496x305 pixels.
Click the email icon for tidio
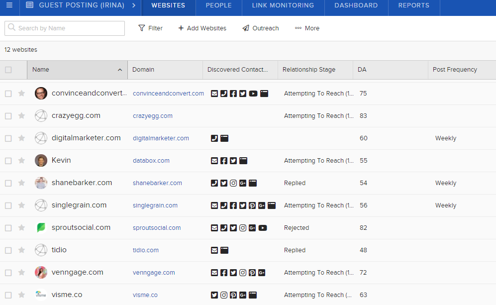(x=214, y=251)
